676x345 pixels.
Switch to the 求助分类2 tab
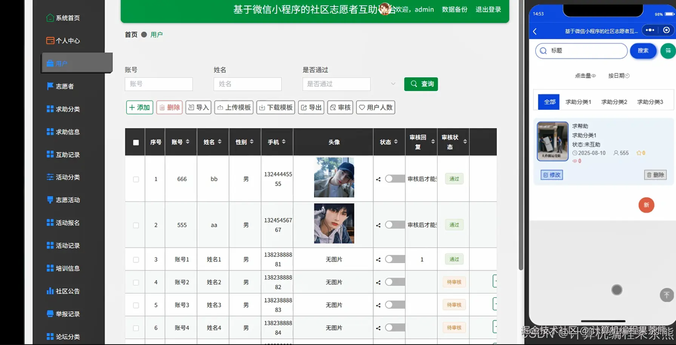tap(614, 101)
